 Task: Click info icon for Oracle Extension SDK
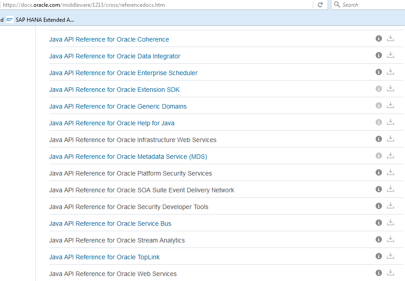click(379, 89)
